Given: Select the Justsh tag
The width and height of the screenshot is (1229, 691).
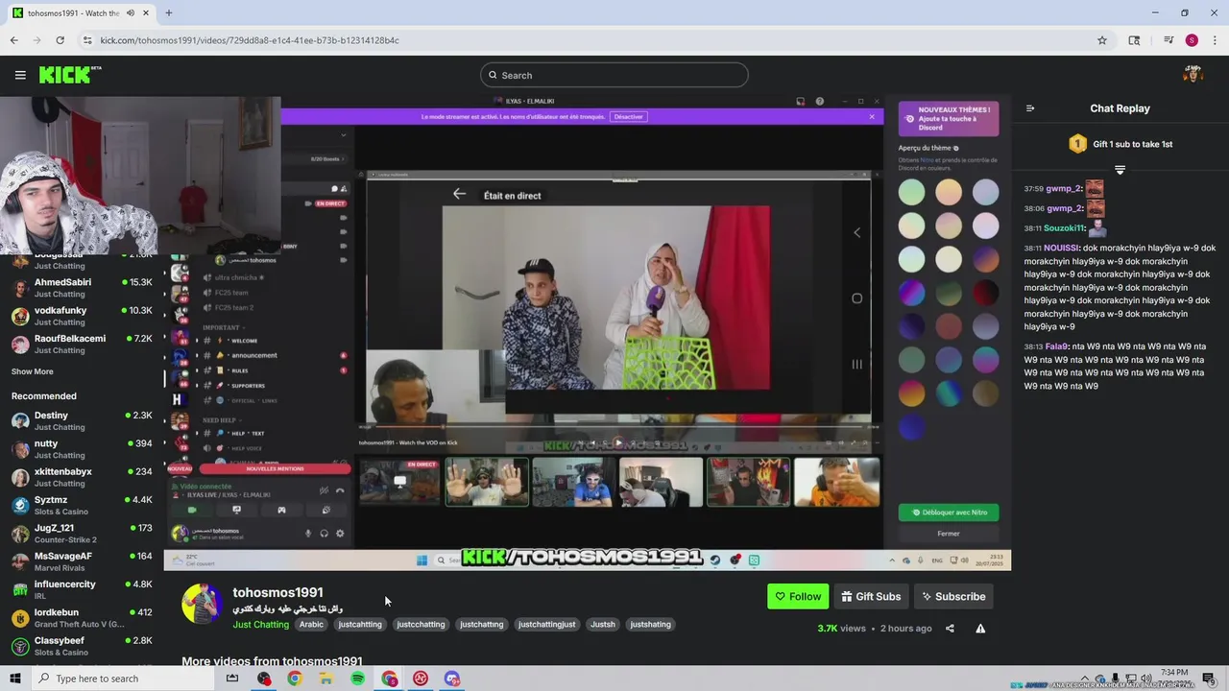Looking at the screenshot, I should click(602, 625).
